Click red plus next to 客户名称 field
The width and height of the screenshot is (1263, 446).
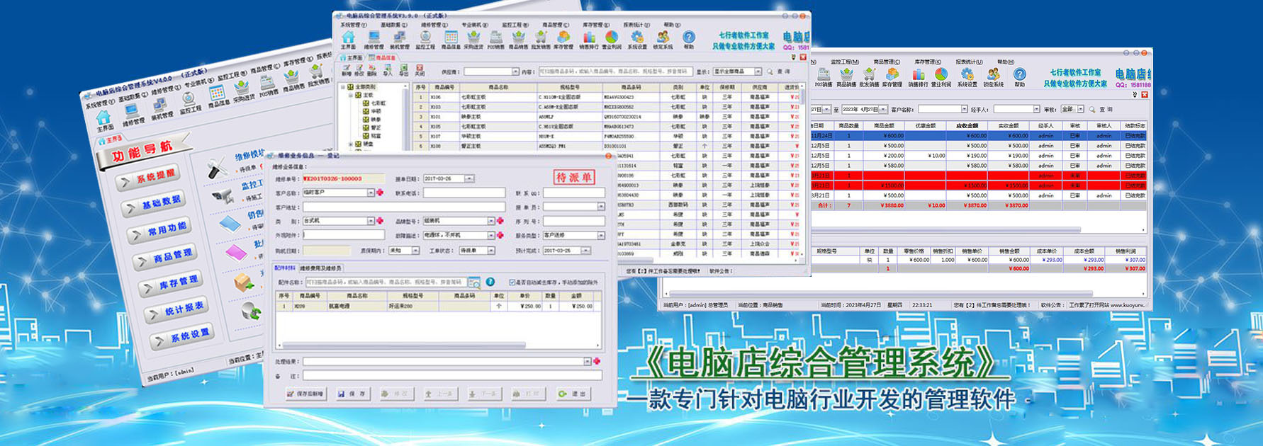point(380,193)
